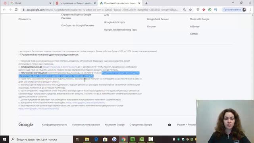Open the shield extension icon
This screenshot has height=143, width=254.
pyautogui.click(x=198, y=10)
